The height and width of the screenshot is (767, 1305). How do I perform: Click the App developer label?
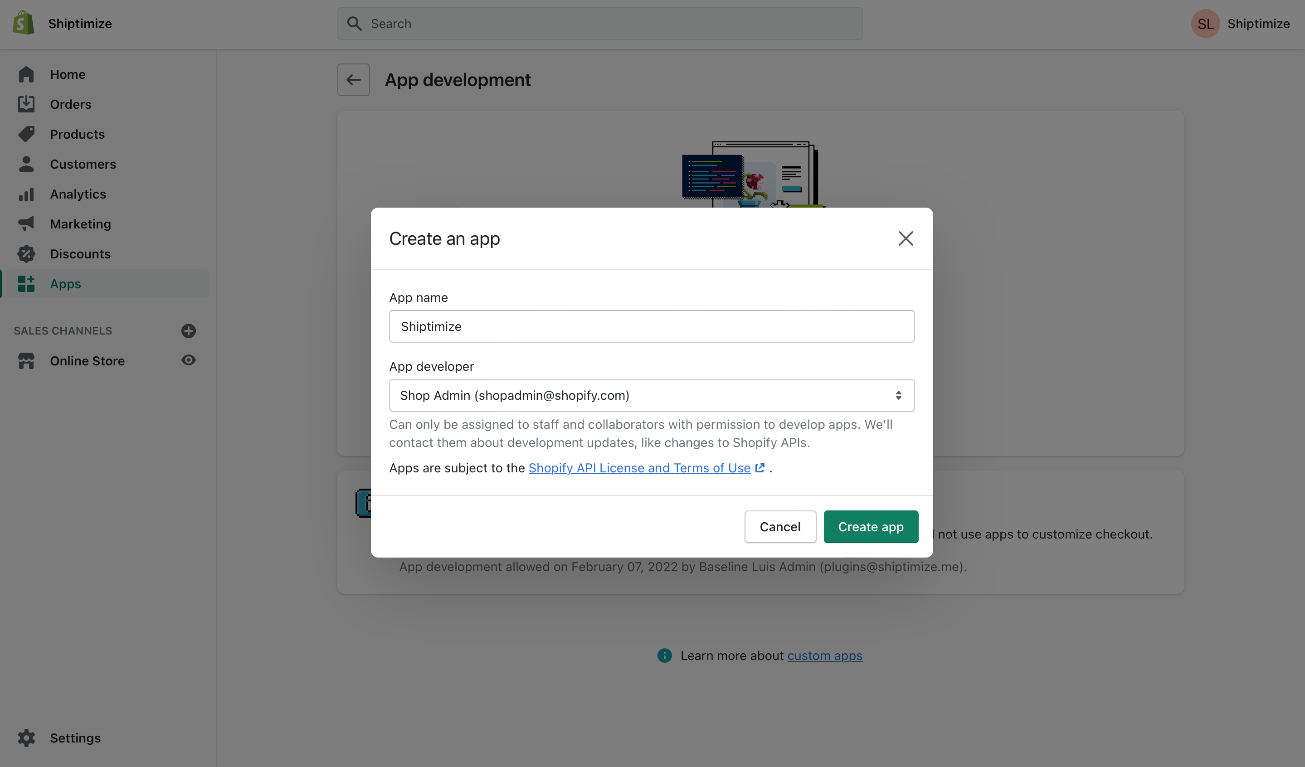click(431, 366)
